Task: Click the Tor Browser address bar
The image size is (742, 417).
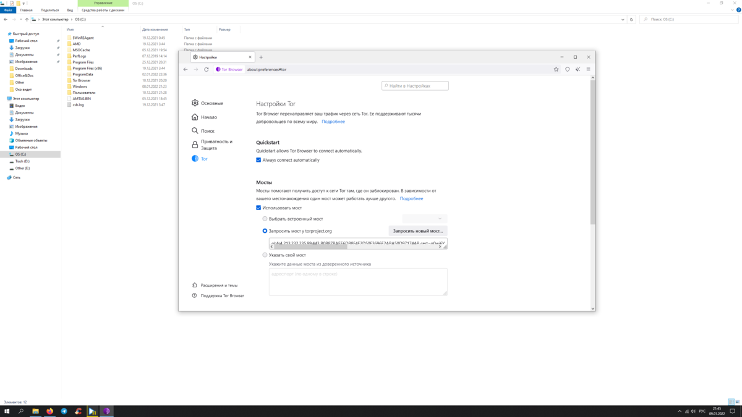Action: [x=396, y=69]
